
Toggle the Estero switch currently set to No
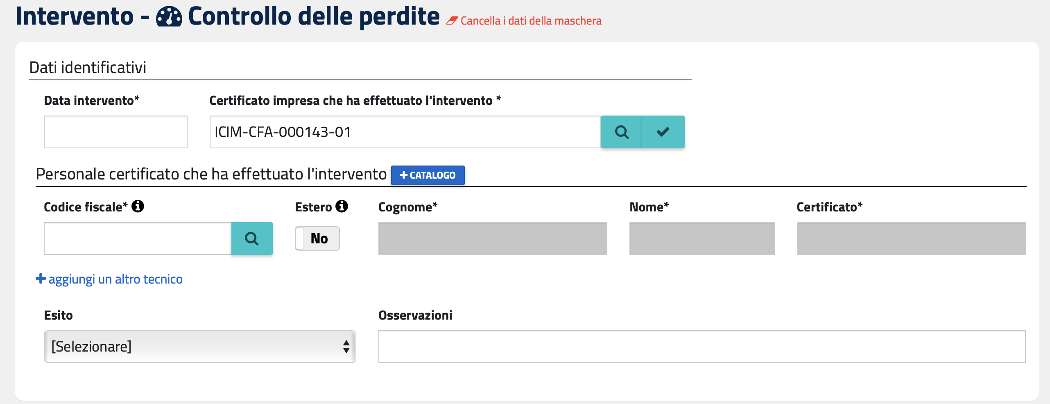pyautogui.click(x=317, y=238)
